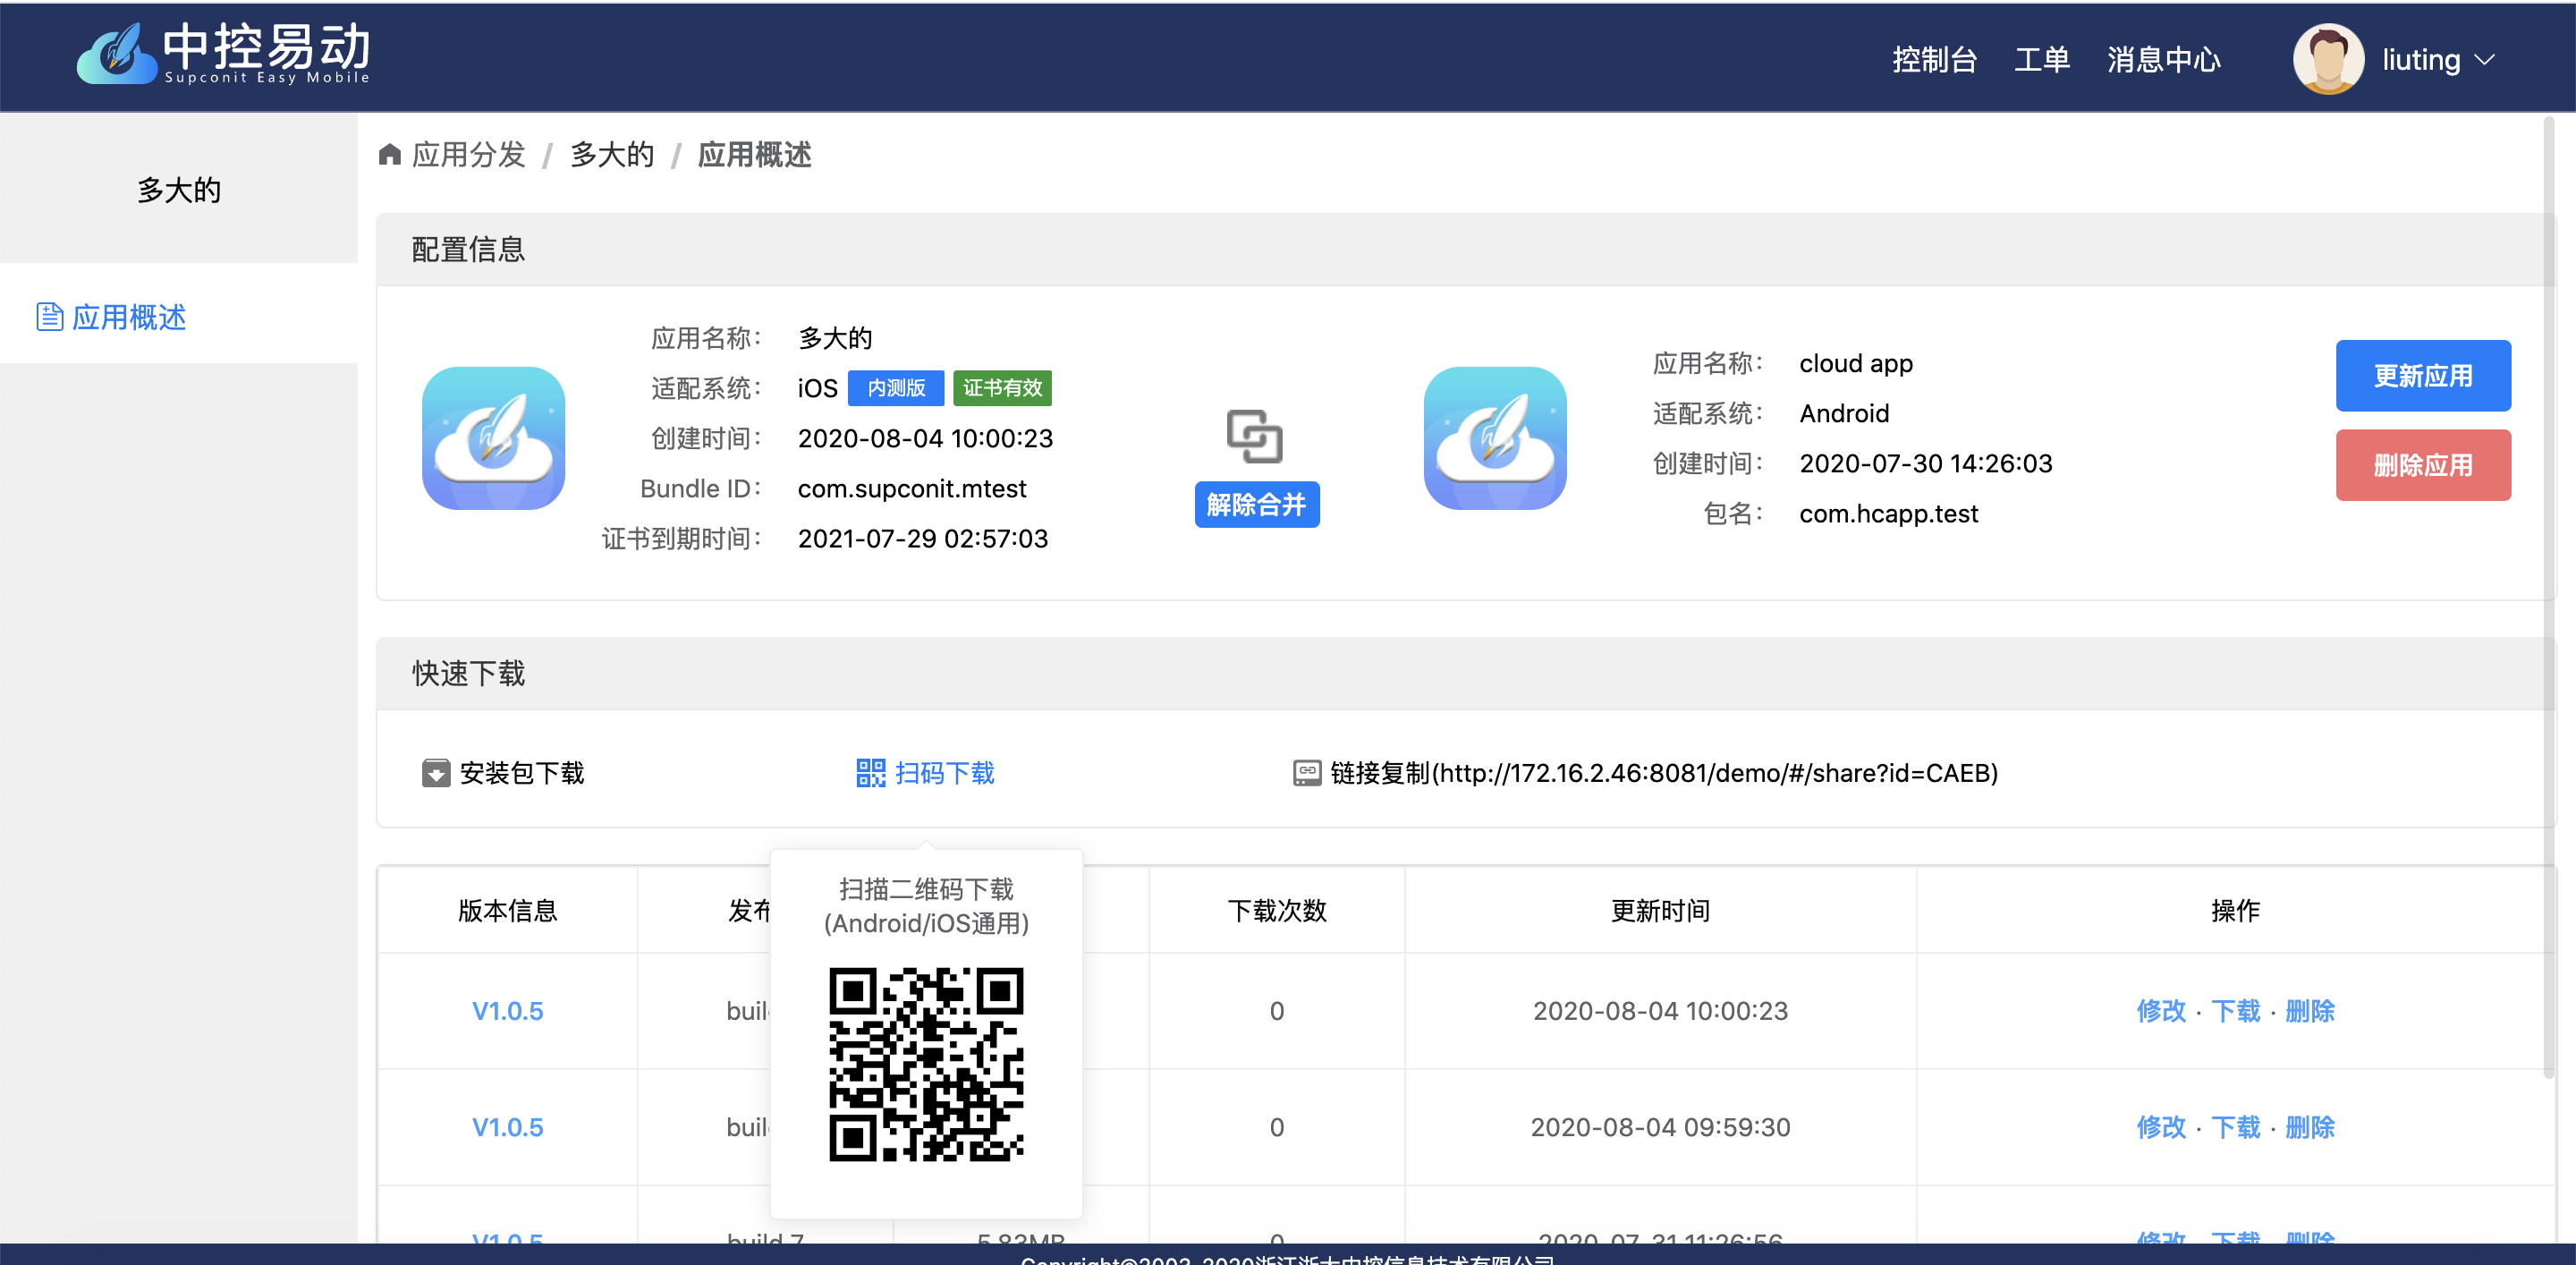The image size is (2576, 1265).
Task: Click the liuting user avatar
Action: [2328, 59]
